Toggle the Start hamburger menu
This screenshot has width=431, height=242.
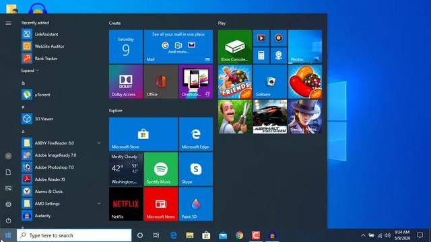(x=8, y=23)
